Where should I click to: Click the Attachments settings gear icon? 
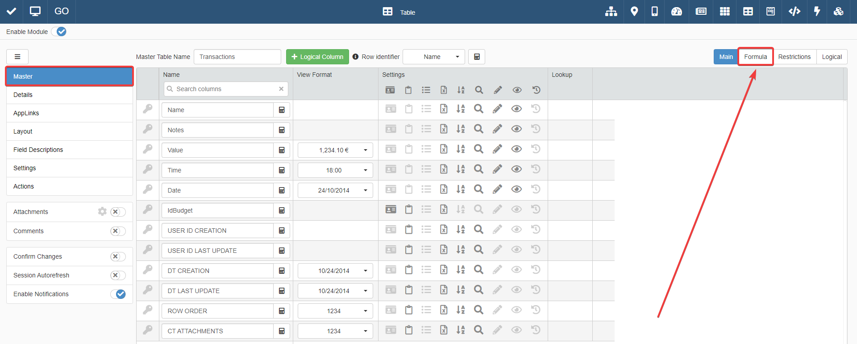(102, 211)
